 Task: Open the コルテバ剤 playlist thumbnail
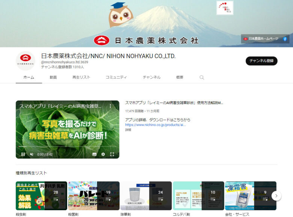click(198, 196)
